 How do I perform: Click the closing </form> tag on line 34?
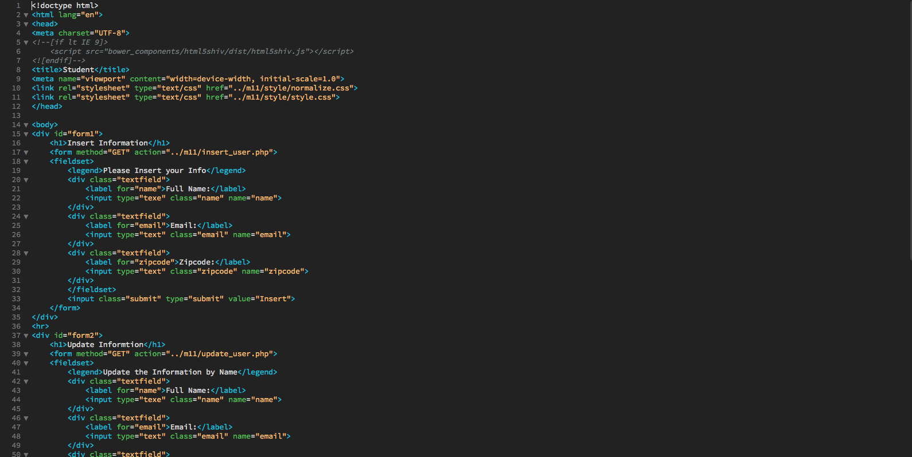(x=65, y=308)
